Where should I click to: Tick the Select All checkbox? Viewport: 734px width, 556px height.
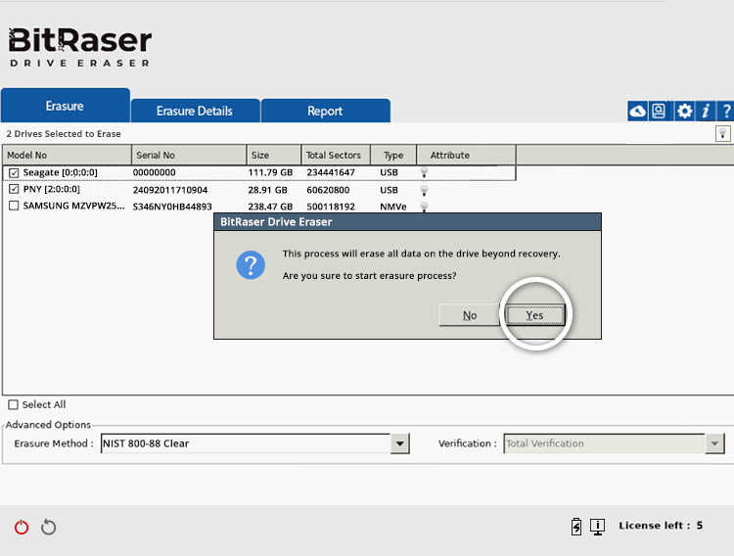pyautogui.click(x=14, y=404)
